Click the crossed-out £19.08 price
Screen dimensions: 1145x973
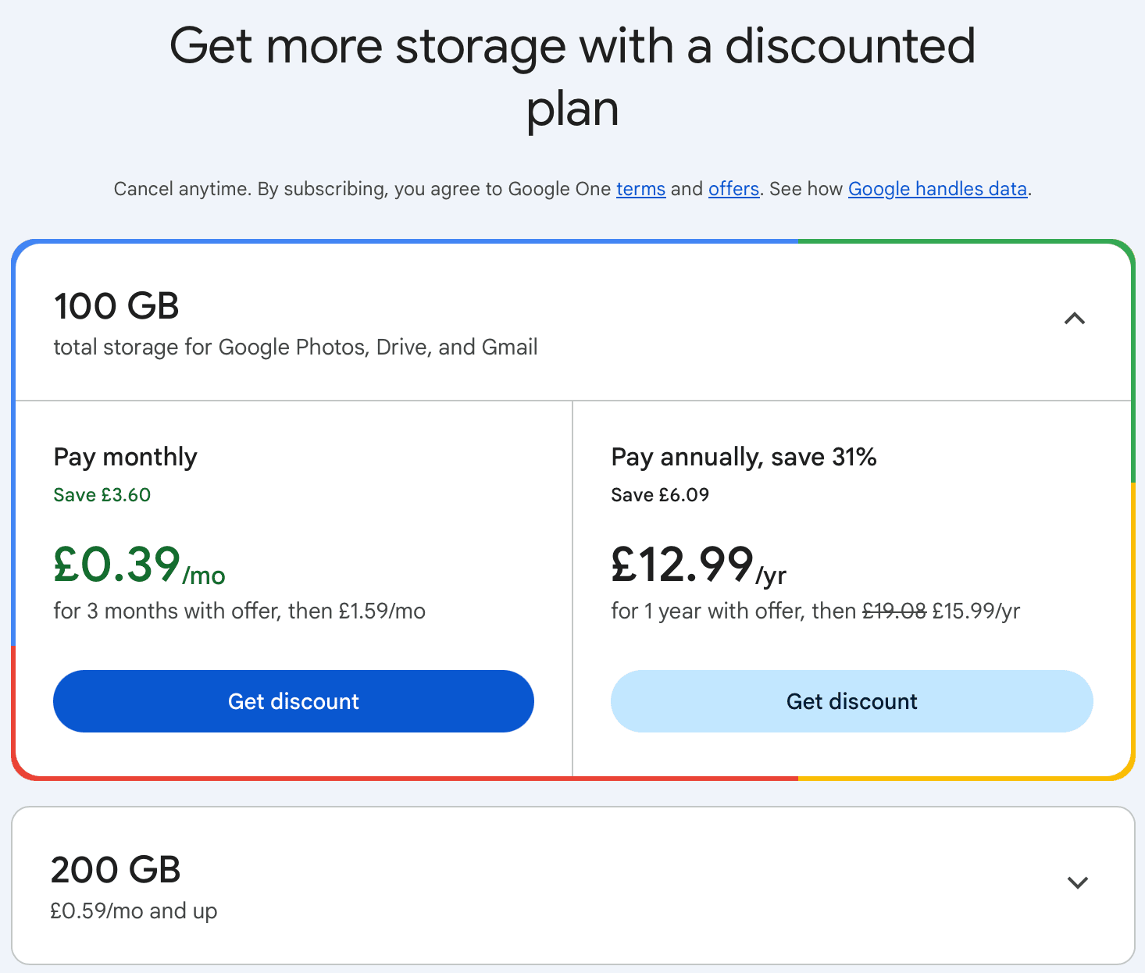click(x=893, y=611)
